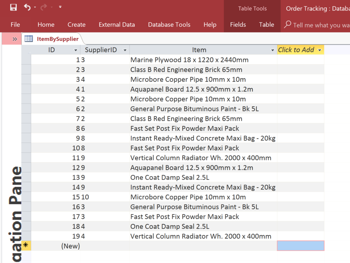350x263 pixels.
Task: Click Microbore Copper Pipe cell in row 15
Action: (x=203, y=197)
